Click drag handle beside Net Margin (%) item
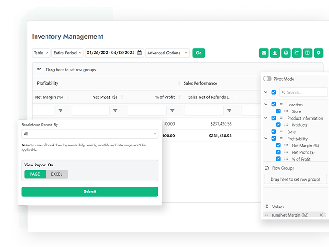The image size is (329, 247). (286, 145)
